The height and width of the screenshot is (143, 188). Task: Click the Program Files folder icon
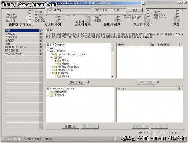click(55, 70)
